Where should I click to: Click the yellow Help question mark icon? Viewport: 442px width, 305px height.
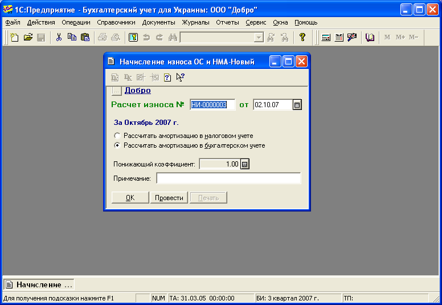(x=302, y=37)
